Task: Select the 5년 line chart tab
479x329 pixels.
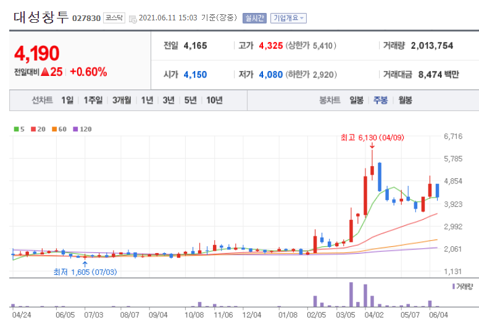Action: [x=190, y=100]
